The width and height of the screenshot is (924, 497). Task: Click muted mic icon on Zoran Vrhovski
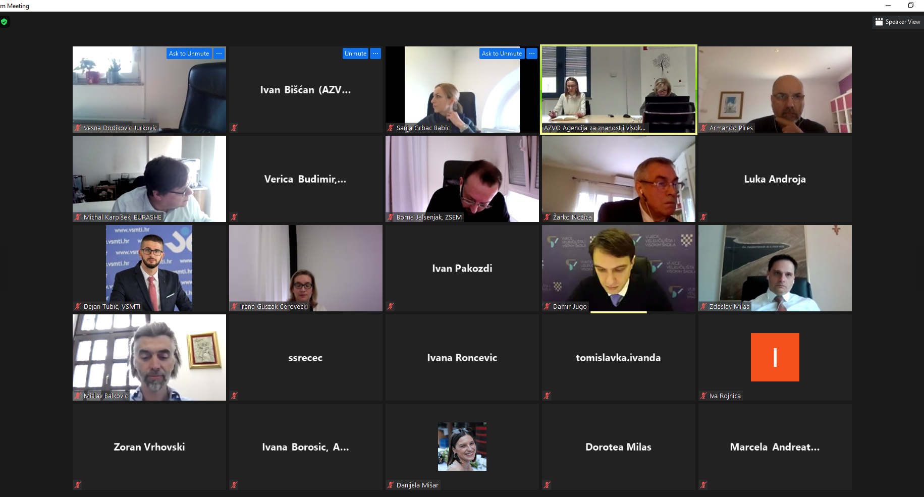pyautogui.click(x=78, y=485)
